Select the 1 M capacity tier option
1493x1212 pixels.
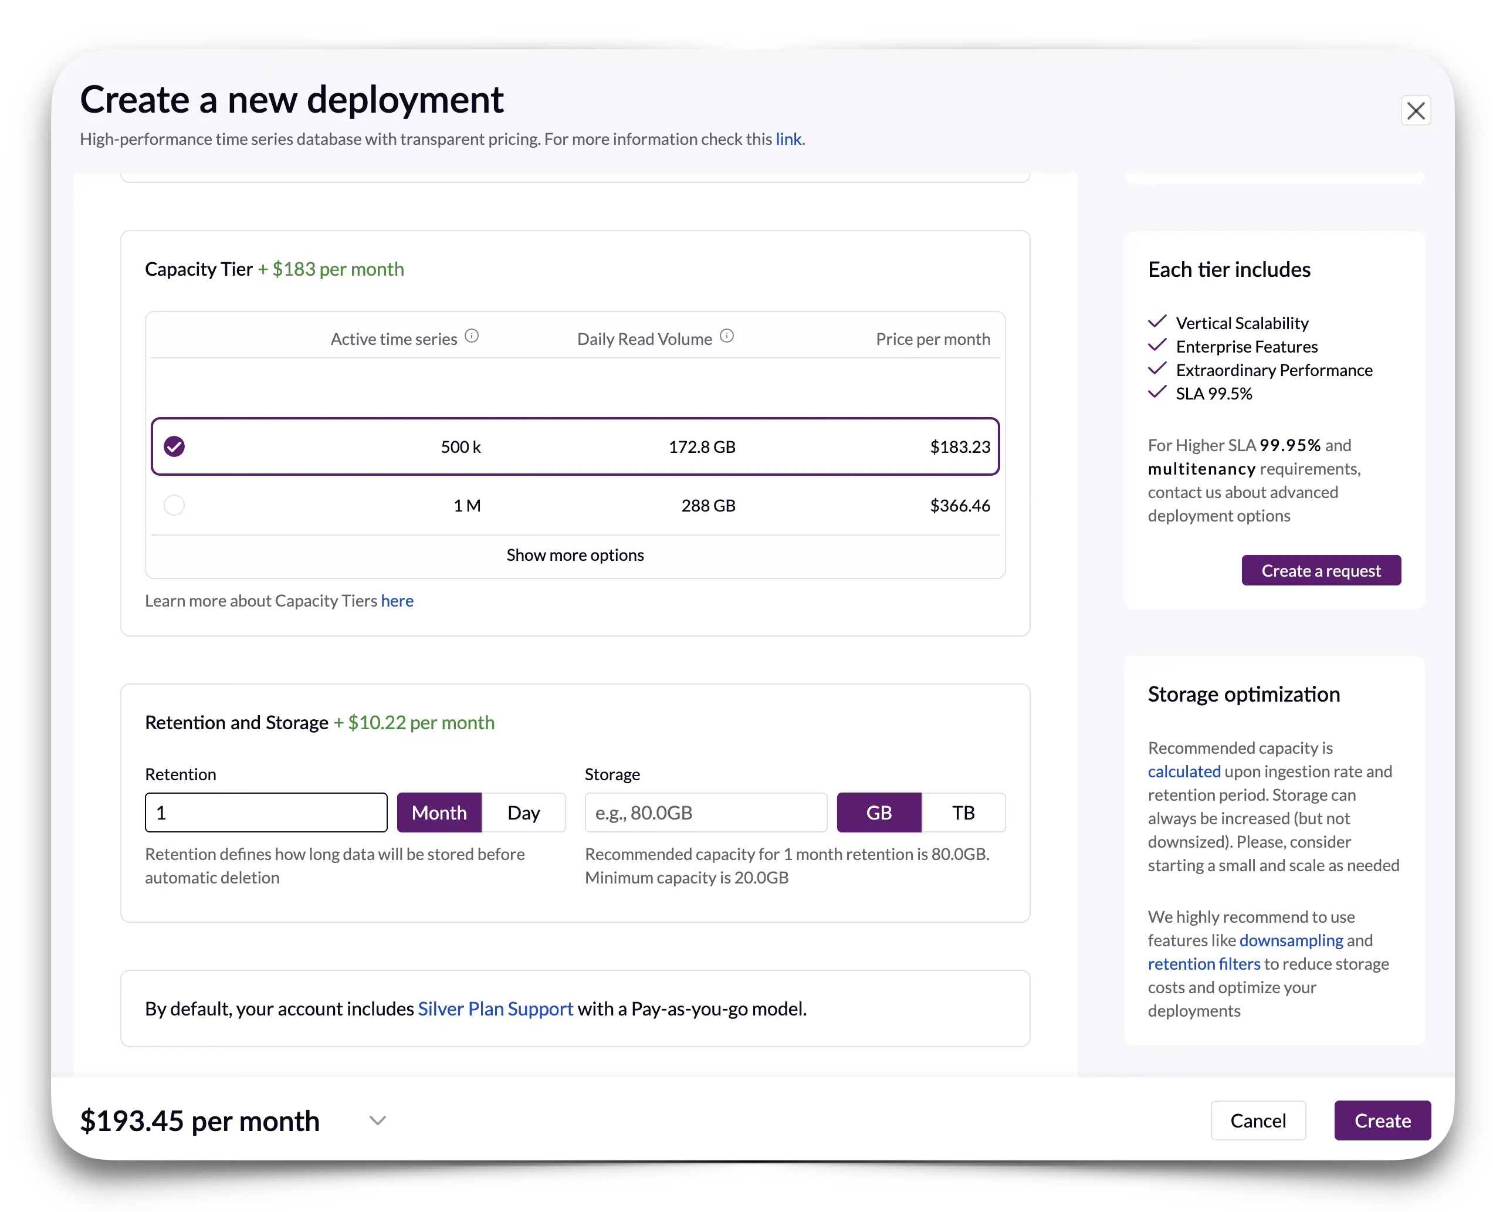coord(174,506)
